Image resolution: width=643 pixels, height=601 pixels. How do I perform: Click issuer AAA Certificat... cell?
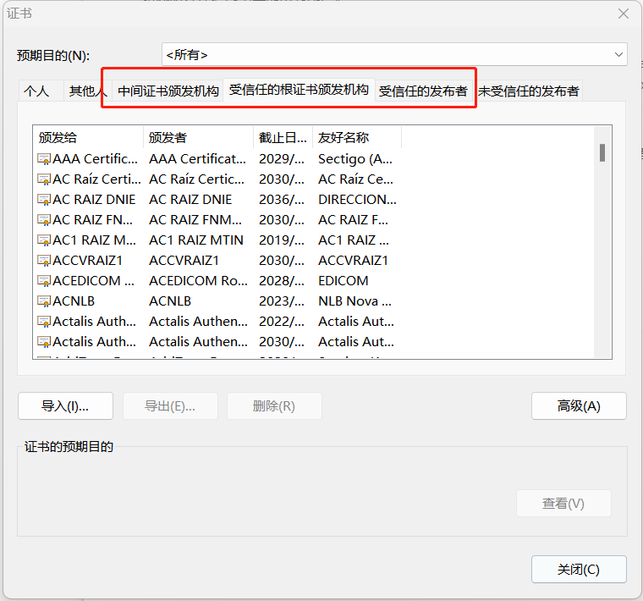click(x=198, y=159)
